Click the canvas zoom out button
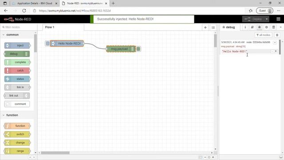The width and height of the screenshot is (284, 160). click(x=205, y=157)
